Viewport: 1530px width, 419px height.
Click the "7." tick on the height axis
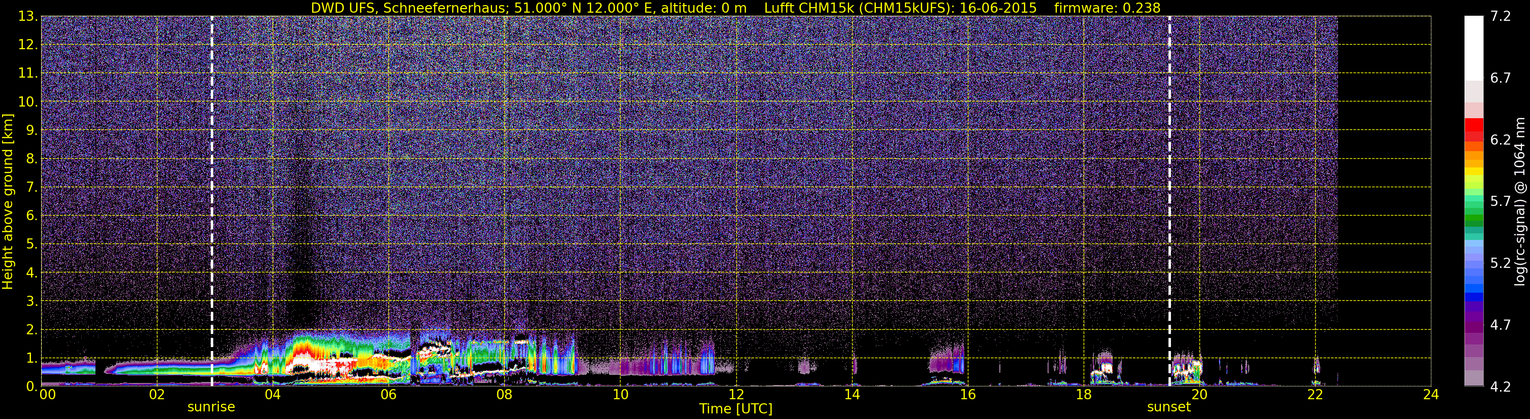point(32,188)
